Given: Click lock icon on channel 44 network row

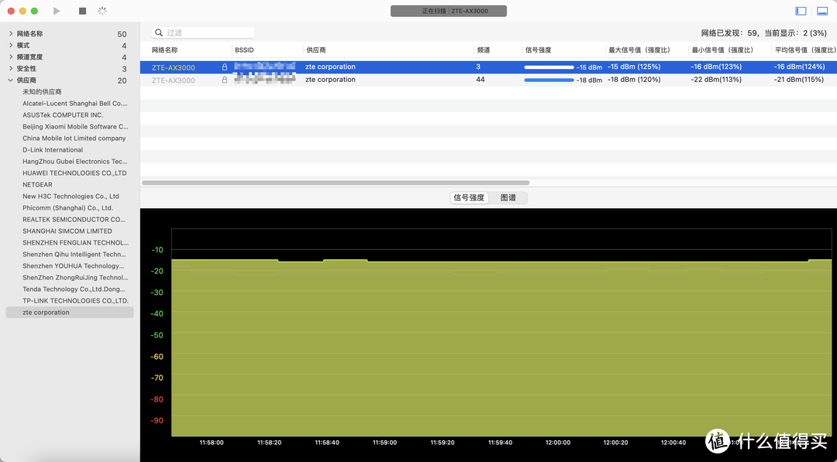Looking at the screenshot, I should tap(225, 80).
